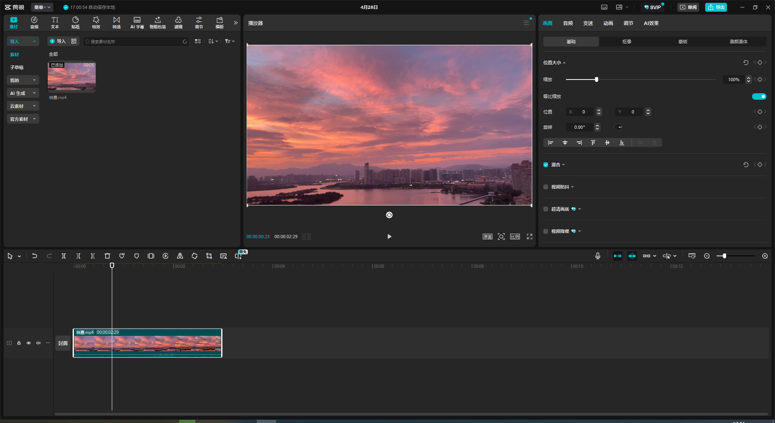Image resolution: width=775 pixels, height=423 pixels.
Task: Enable the 超清画质 checkbox
Action: pyautogui.click(x=546, y=209)
